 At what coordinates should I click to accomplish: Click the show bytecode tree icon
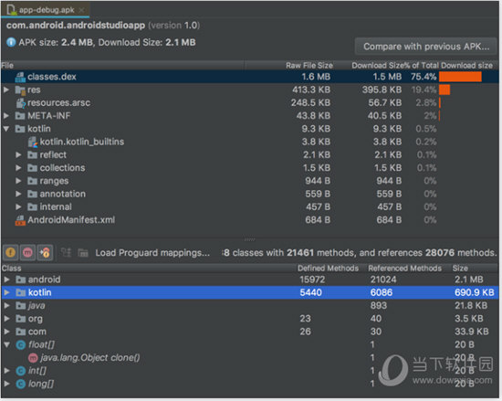click(x=66, y=253)
